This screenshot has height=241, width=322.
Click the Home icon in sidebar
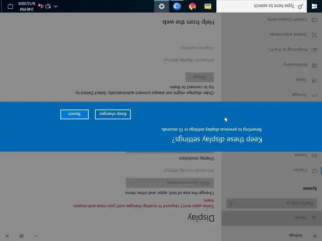(x=314, y=218)
